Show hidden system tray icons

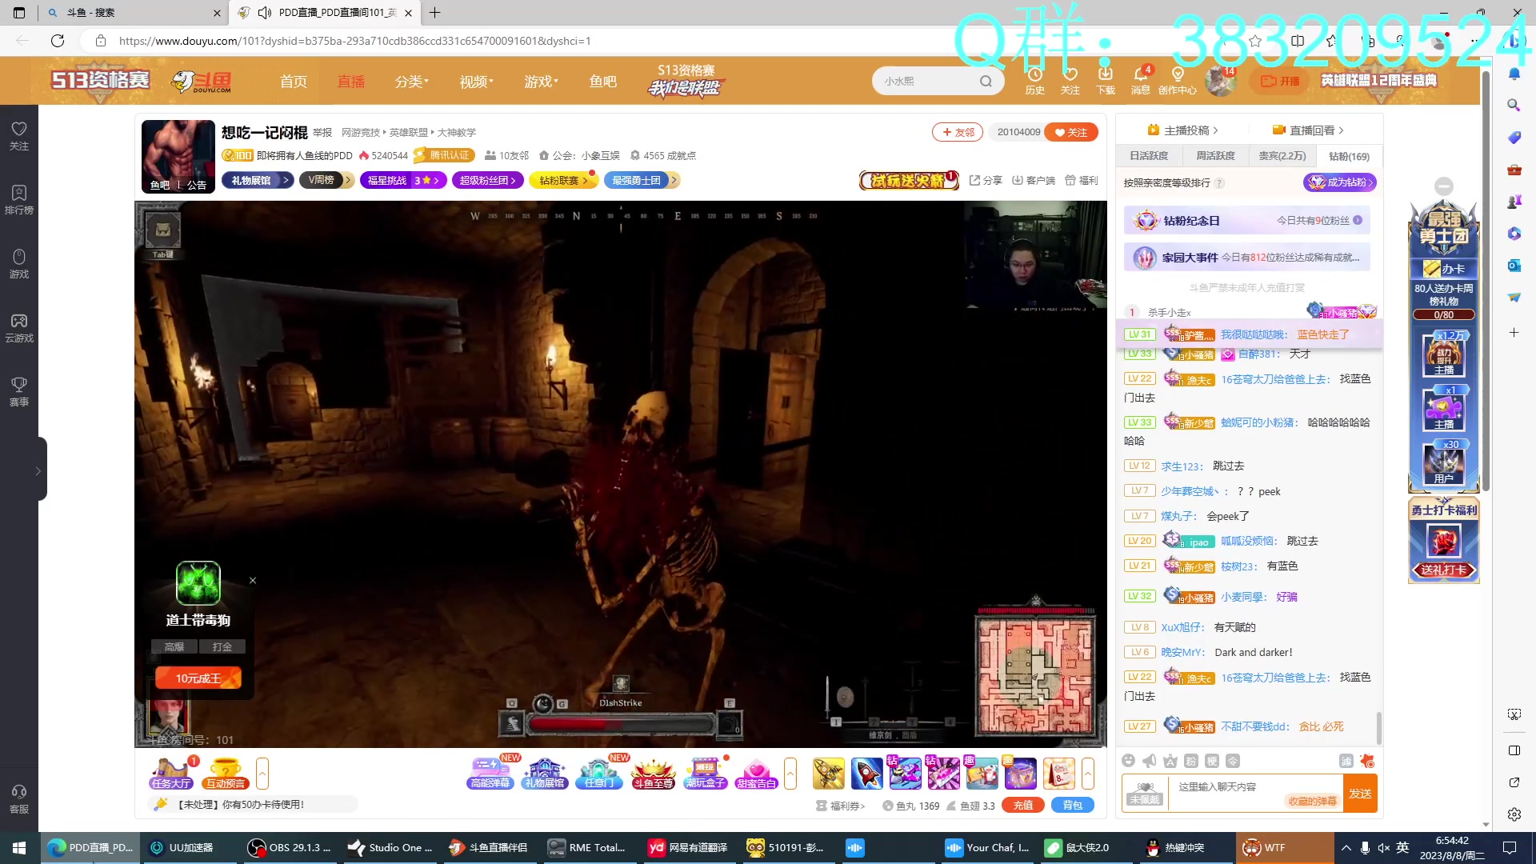pyautogui.click(x=1346, y=847)
